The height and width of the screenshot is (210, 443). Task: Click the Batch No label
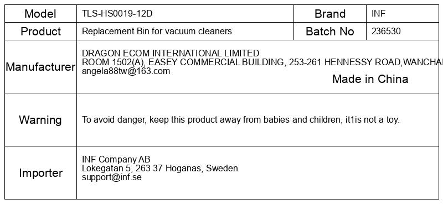pos(330,32)
